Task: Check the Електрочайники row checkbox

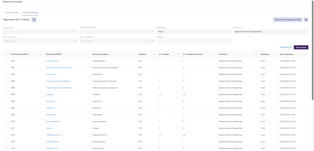Action: point(6,142)
